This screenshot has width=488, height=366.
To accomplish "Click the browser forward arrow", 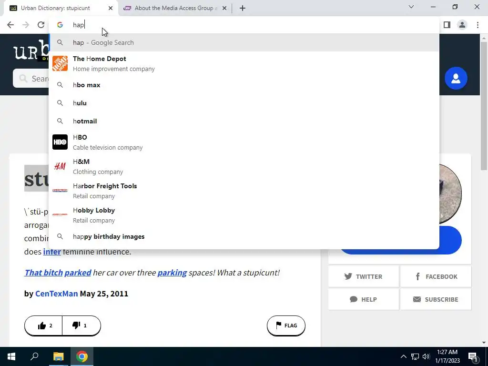I will (26, 25).
